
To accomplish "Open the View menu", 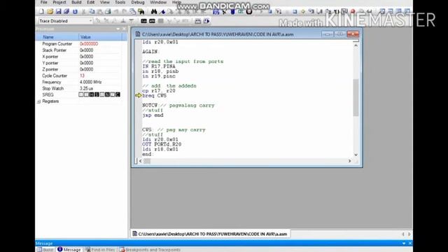I will click(104, 2).
